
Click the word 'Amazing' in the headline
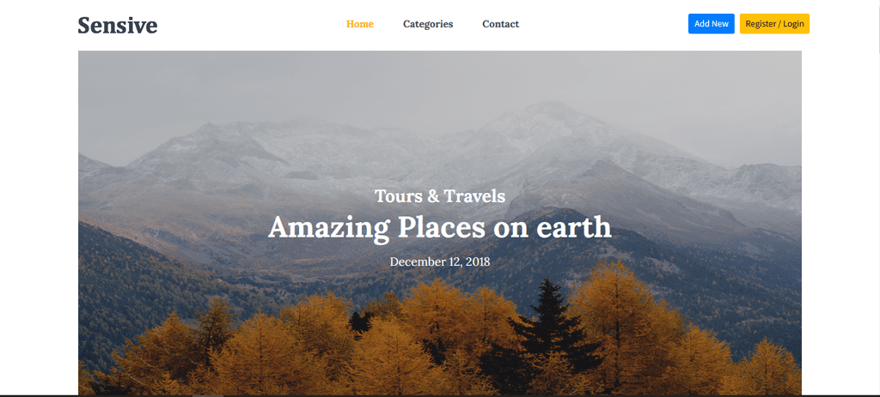(x=328, y=228)
